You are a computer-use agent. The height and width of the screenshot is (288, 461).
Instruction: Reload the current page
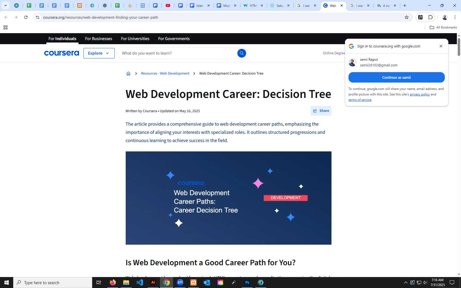[26, 17]
